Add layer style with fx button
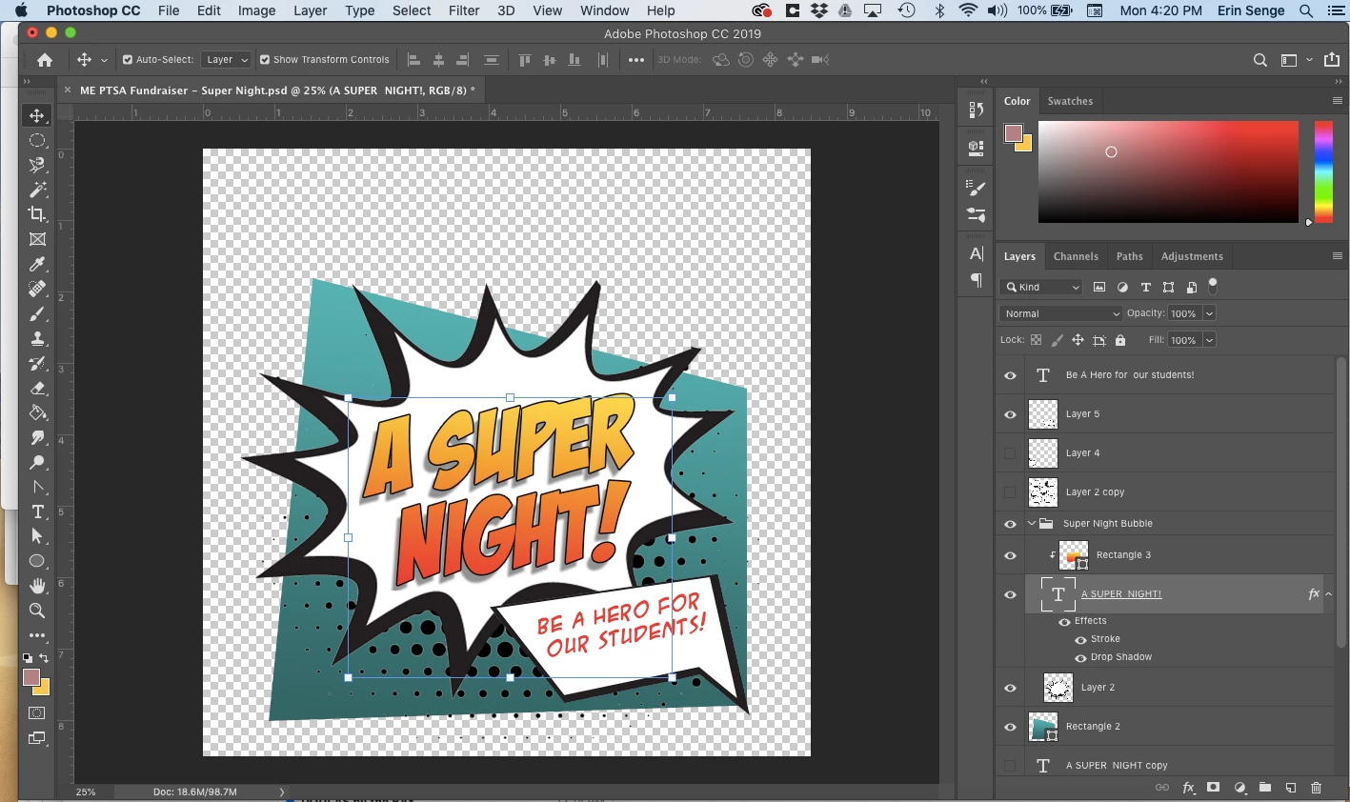1350x802 pixels. [x=1188, y=788]
